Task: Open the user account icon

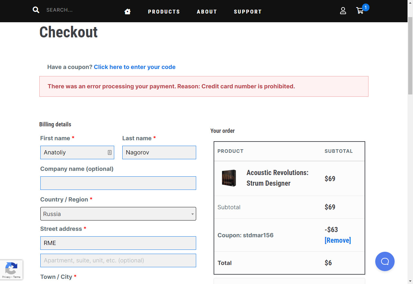Action: (343, 11)
